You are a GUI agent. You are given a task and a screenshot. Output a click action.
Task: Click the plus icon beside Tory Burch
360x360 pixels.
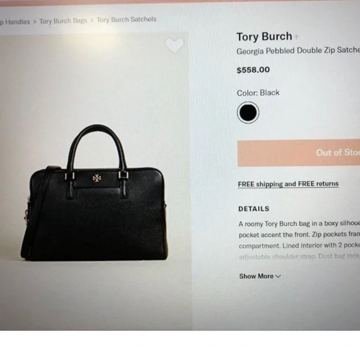click(x=297, y=37)
